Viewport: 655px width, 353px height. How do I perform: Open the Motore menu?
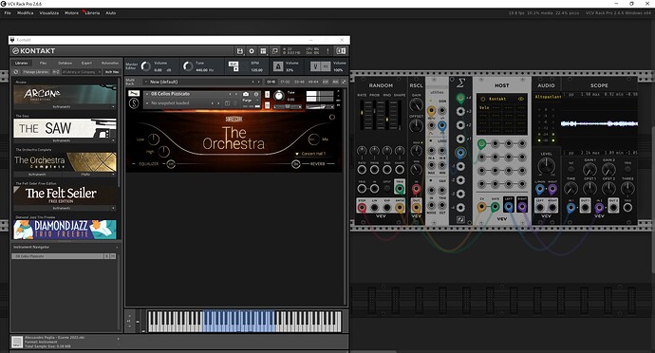pos(71,13)
